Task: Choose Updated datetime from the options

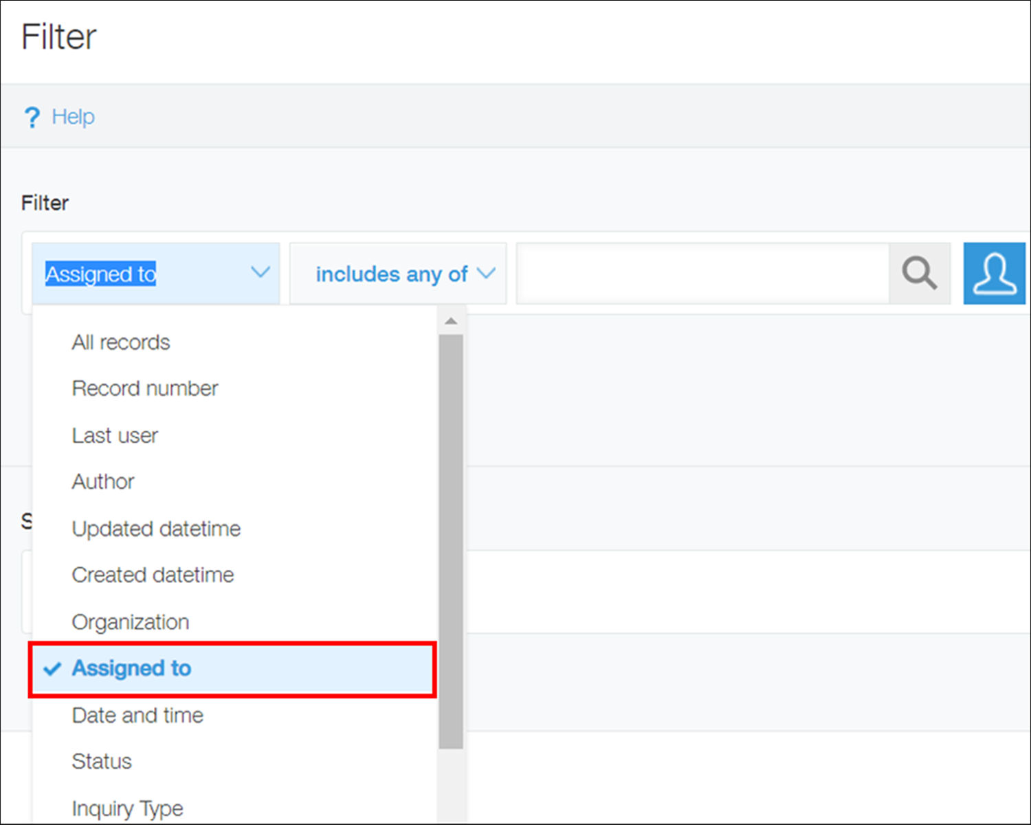Action: click(156, 528)
